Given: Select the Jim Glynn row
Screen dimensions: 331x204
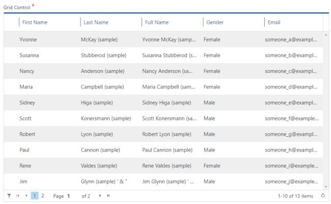Looking at the screenshot, I should [163, 182].
